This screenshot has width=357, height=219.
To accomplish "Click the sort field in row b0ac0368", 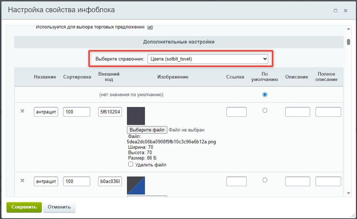I will [76, 182].
